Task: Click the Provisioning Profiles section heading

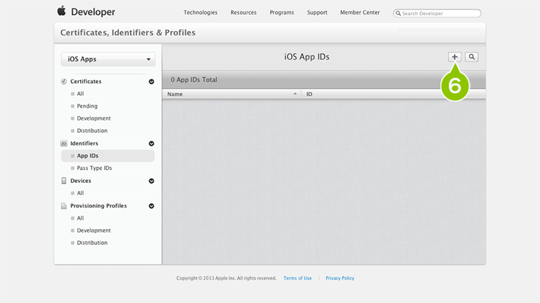Action: (x=98, y=206)
